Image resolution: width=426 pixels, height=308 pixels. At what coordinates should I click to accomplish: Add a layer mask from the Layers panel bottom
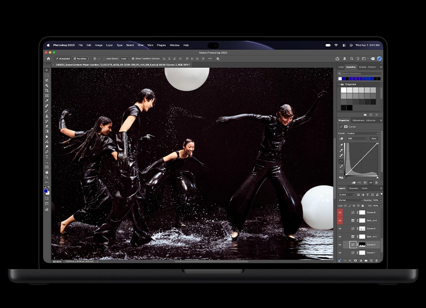click(x=355, y=261)
